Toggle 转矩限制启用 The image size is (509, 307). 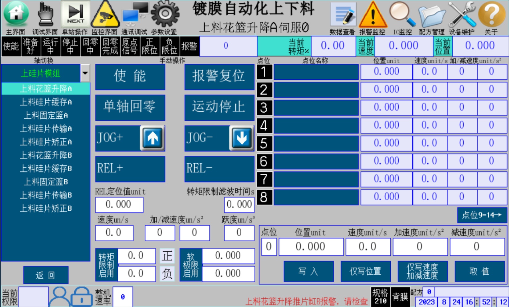pos(106,265)
